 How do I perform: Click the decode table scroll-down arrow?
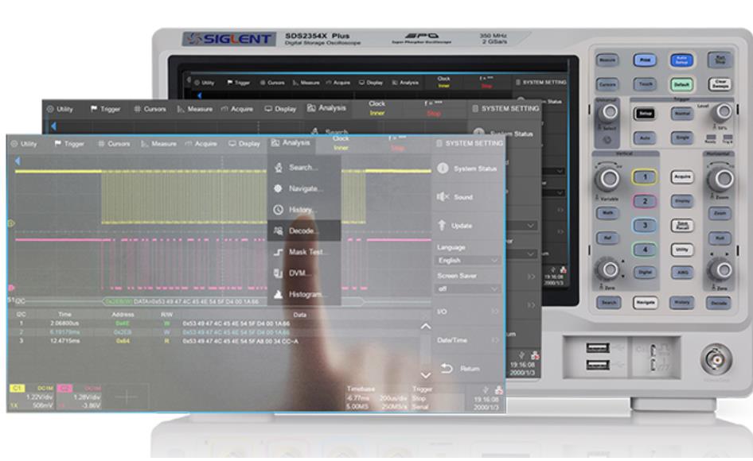tap(425, 375)
